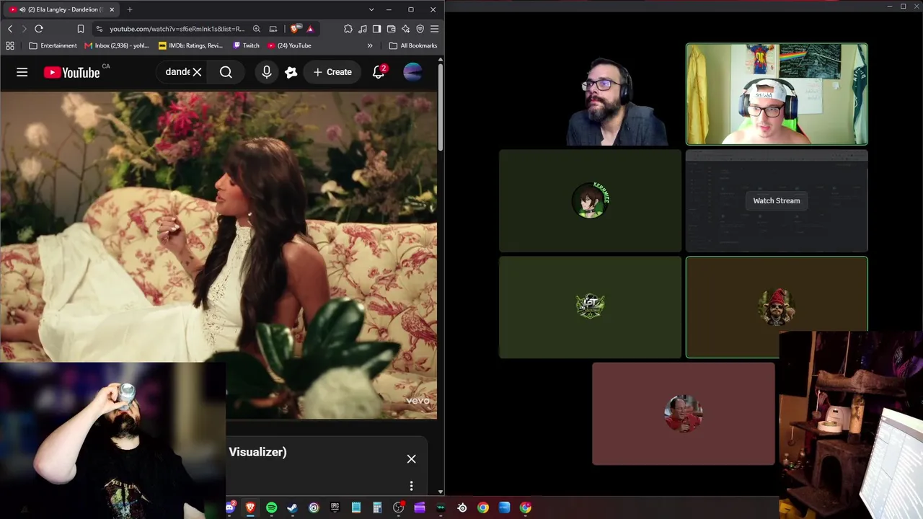The height and width of the screenshot is (519, 923).
Task: Open Google Chrome from the taskbar
Action: coord(483,507)
